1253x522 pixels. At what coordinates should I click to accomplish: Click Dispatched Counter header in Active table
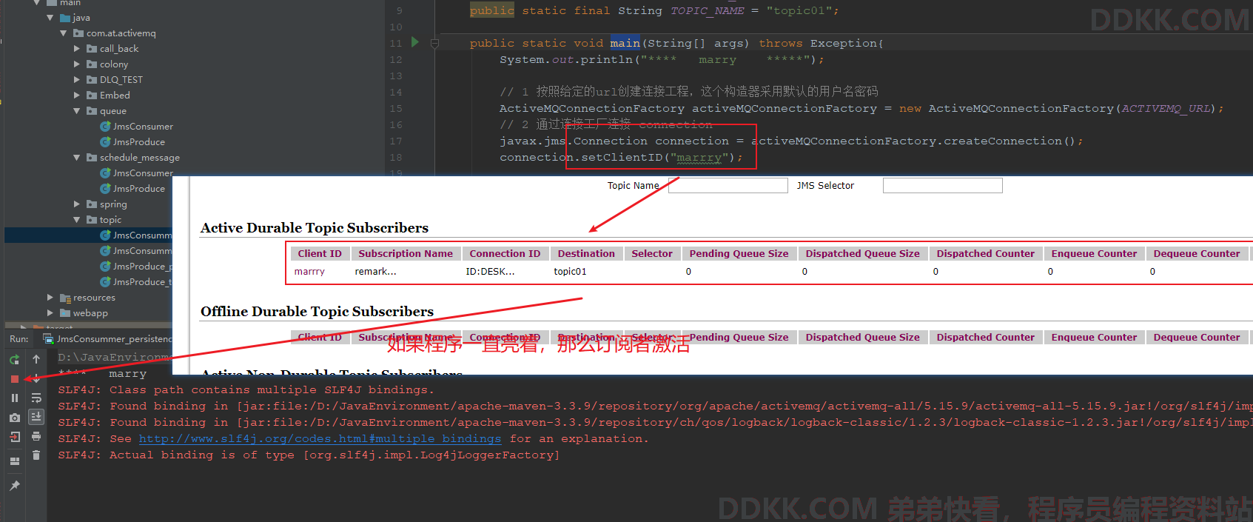click(x=985, y=254)
